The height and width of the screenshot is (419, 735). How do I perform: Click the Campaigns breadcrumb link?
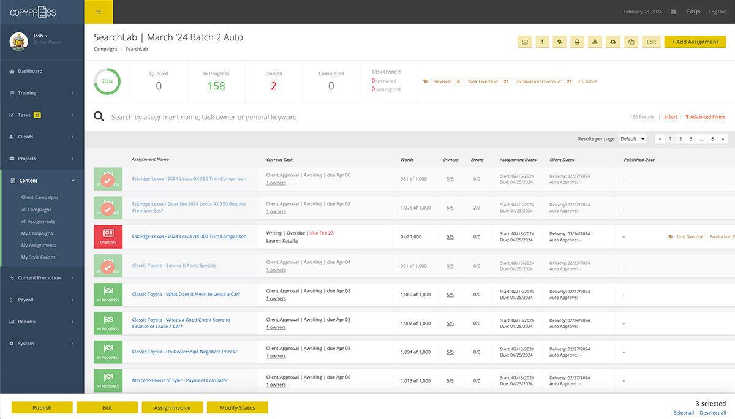pyautogui.click(x=105, y=49)
